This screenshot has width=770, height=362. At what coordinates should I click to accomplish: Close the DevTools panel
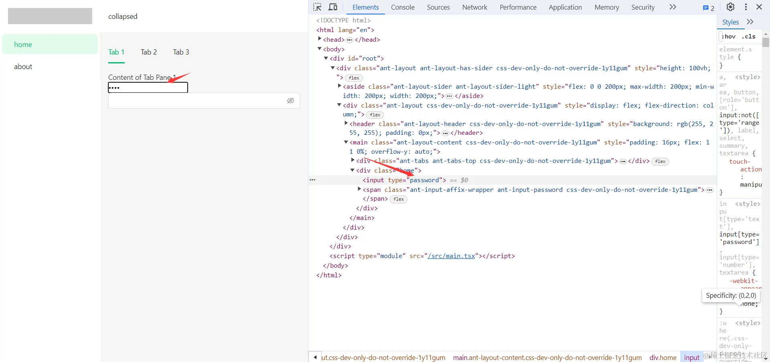tap(759, 7)
